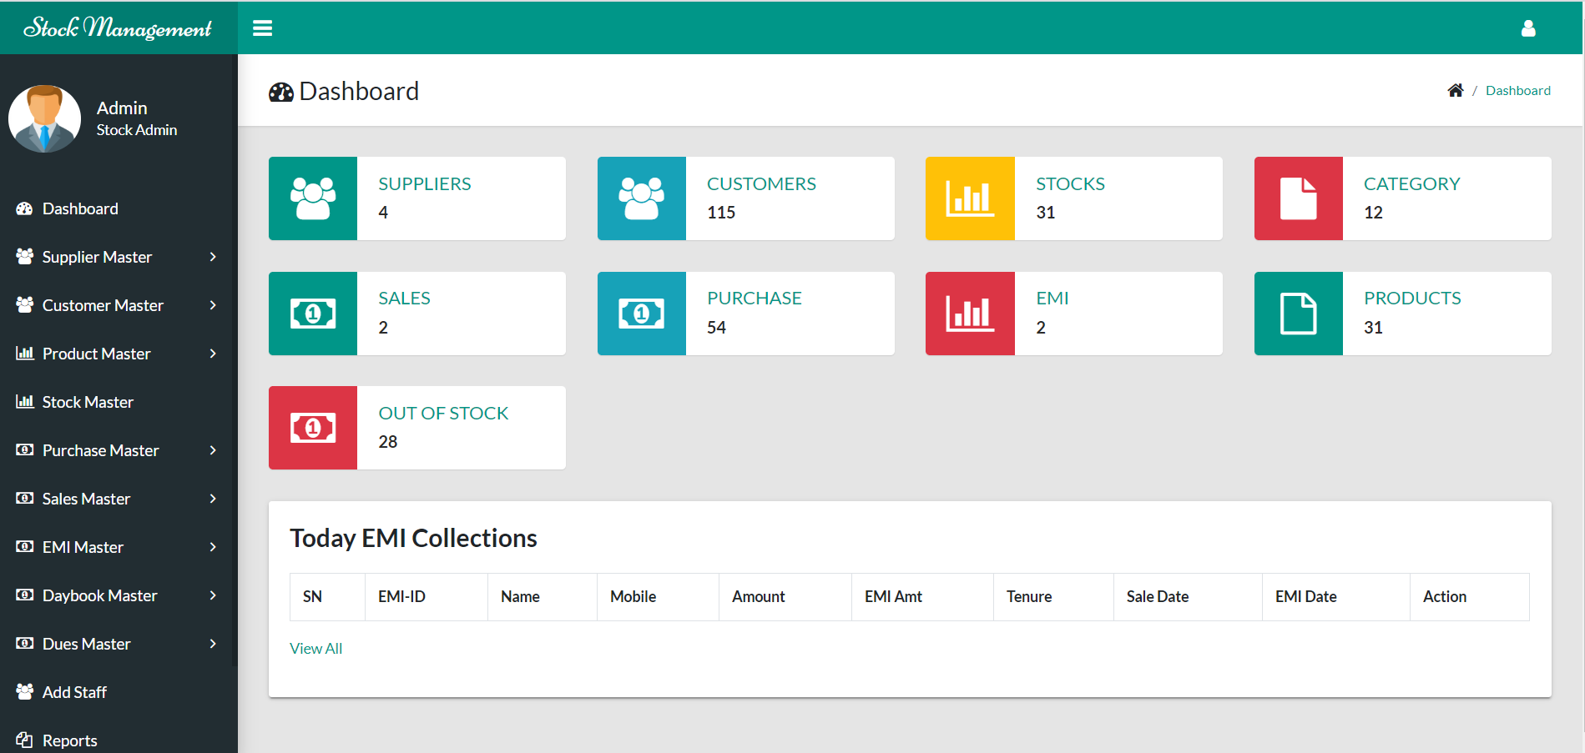Click the Admin avatar picture

(45, 118)
